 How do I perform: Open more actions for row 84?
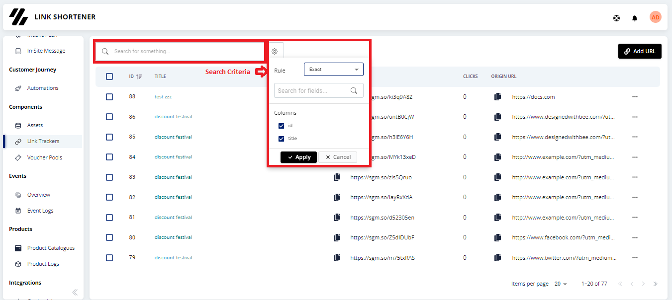pos(635,157)
